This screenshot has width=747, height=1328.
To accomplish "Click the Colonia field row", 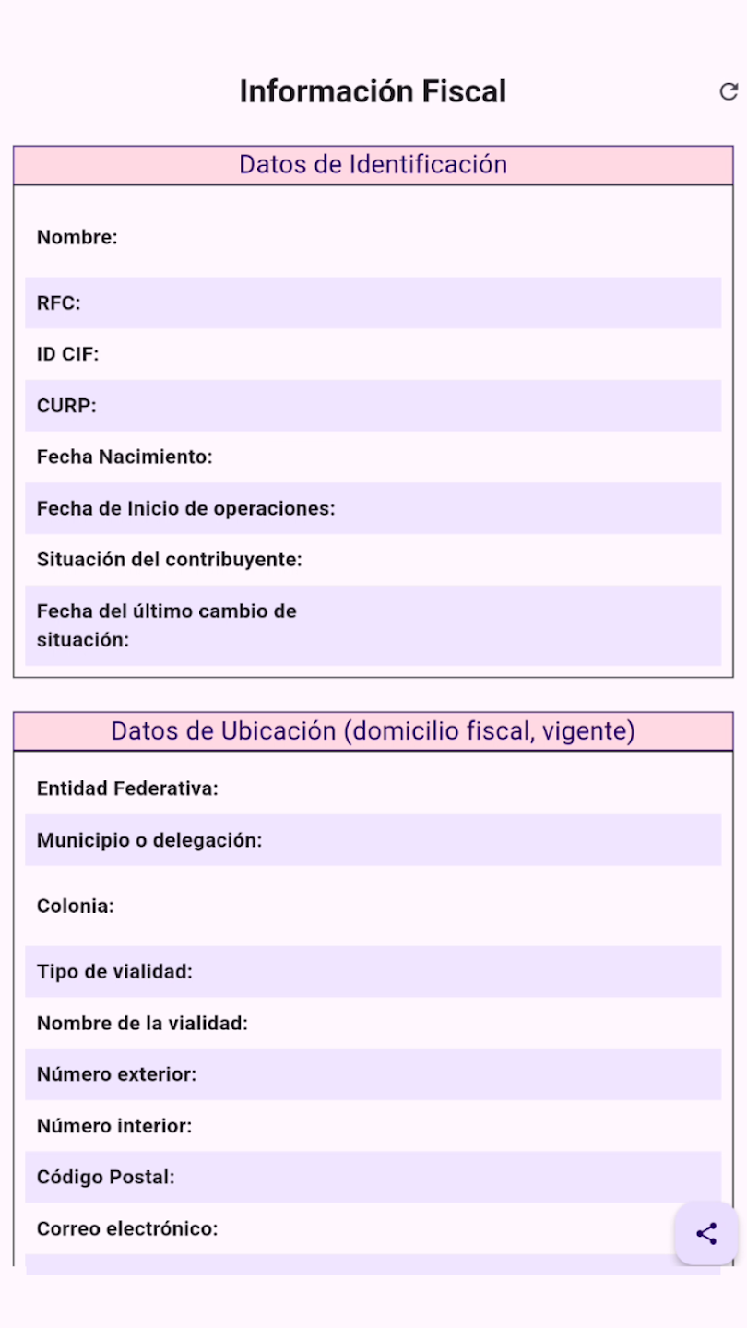I will [x=373, y=906].
